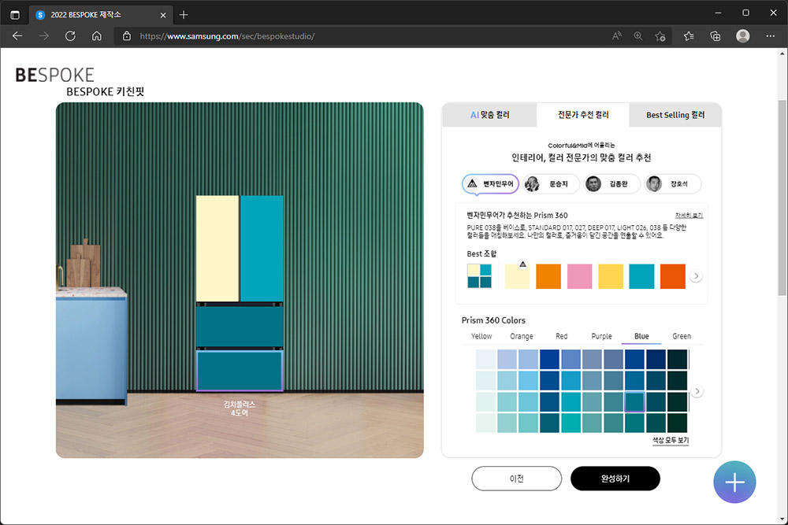788x525 pixels.
Task: Select the four-color Best combination icon
Action: (x=479, y=276)
